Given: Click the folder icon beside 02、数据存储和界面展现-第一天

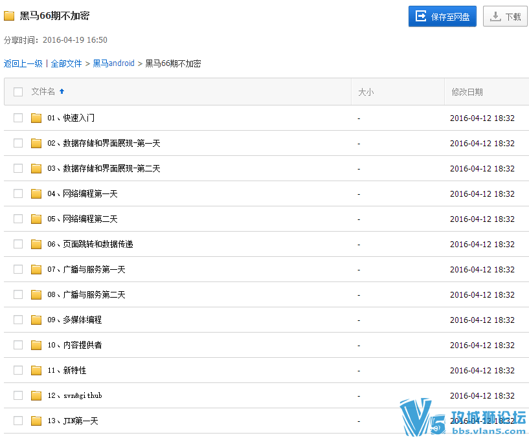Looking at the screenshot, I should tap(36, 143).
